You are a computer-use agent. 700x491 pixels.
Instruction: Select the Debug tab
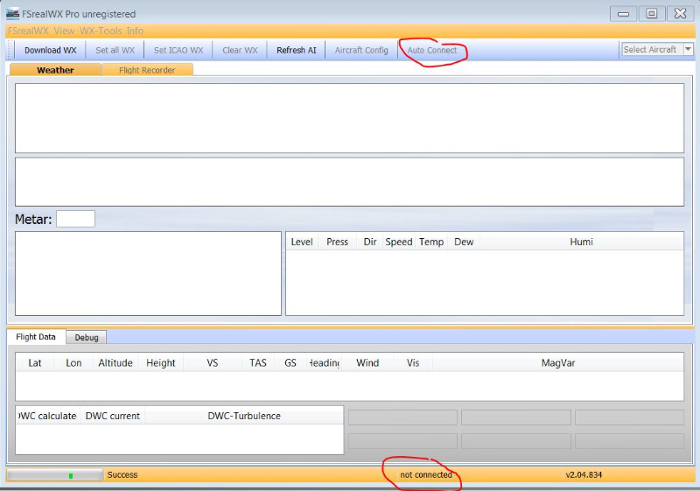(86, 337)
